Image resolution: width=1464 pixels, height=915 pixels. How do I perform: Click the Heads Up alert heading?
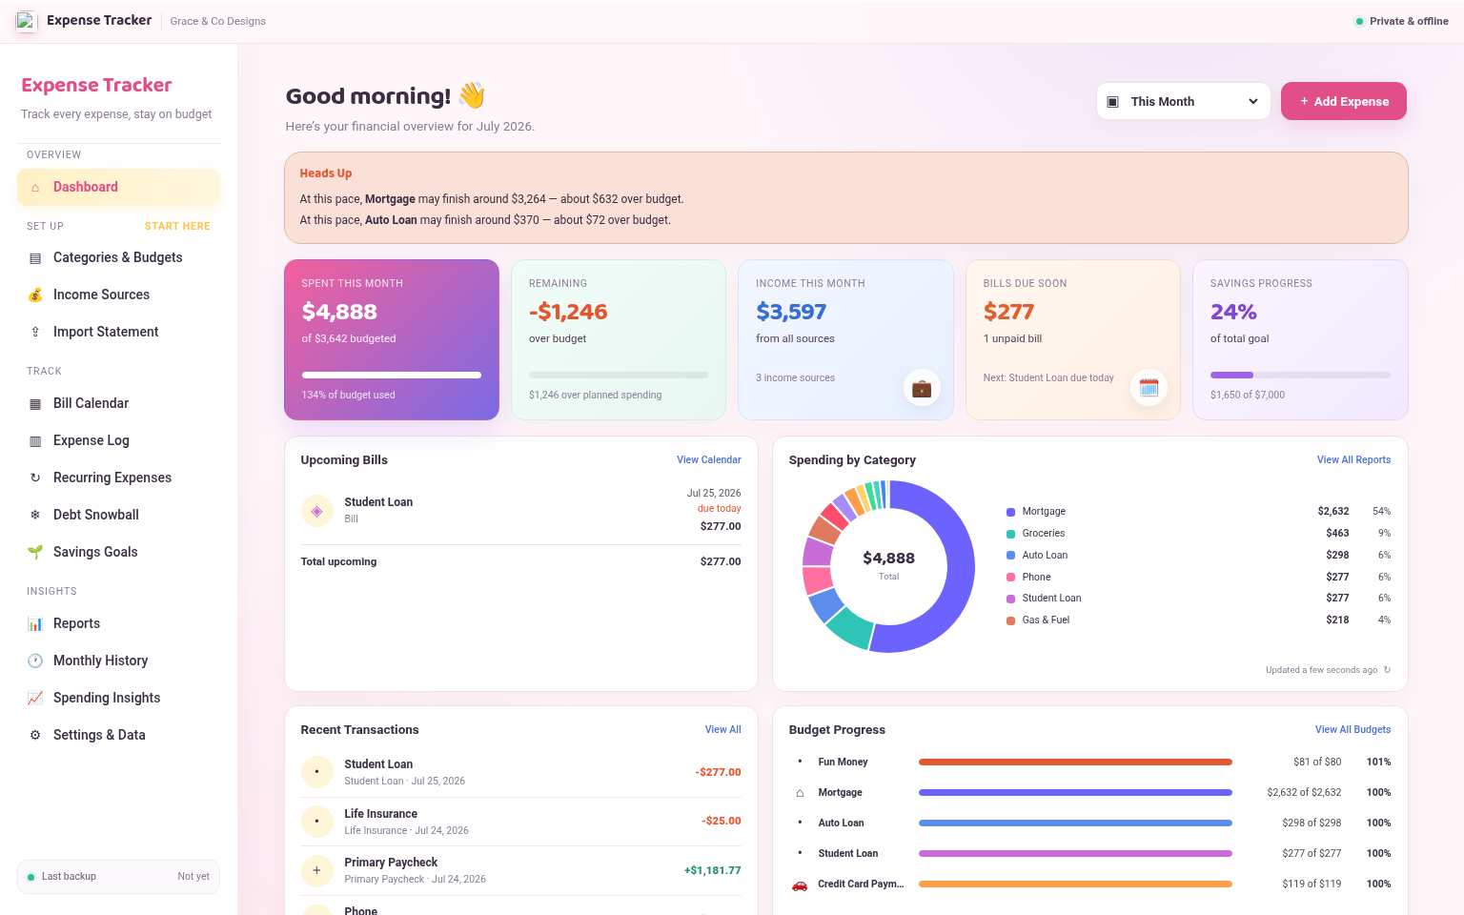[x=326, y=173]
